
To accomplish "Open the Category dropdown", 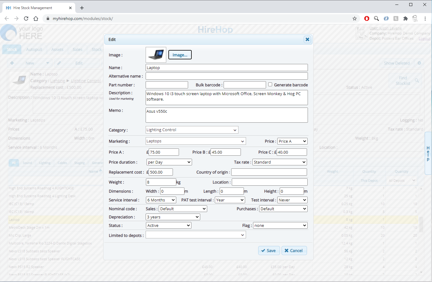I will pyautogui.click(x=192, y=130).
